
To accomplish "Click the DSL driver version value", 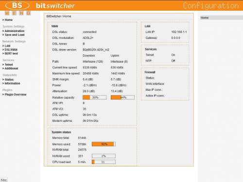I will 96,50.
